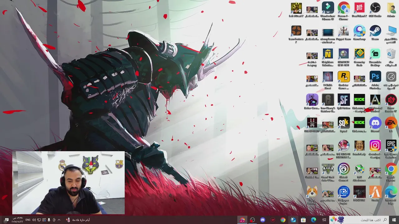This screenshot has width=399, height=224.
Task: Launch Epic Games Launcher shortcut
Action: (x=391, y=149)
